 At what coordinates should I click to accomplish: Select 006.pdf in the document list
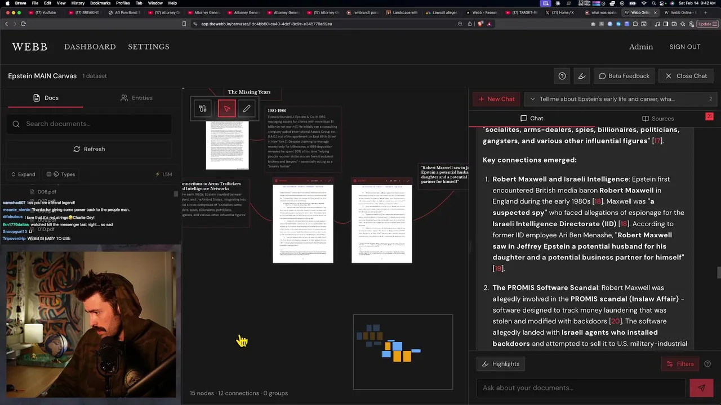coord(47,192)
